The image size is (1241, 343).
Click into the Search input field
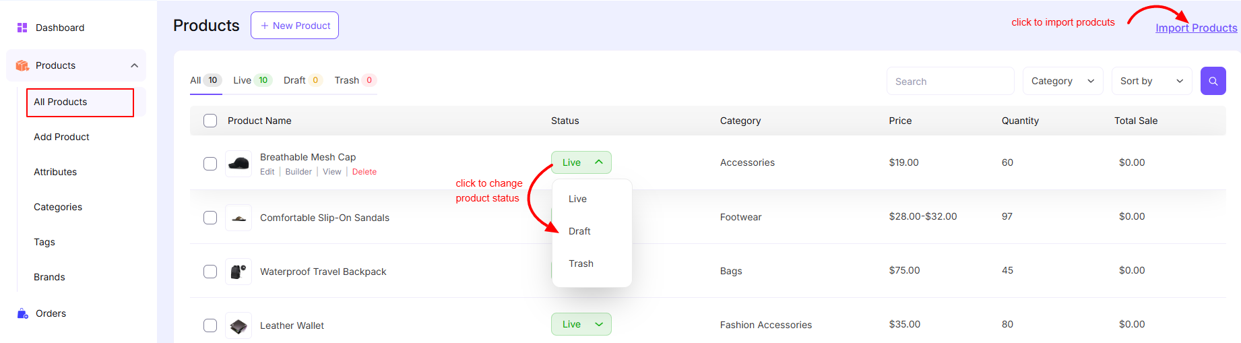coord(950,81)
